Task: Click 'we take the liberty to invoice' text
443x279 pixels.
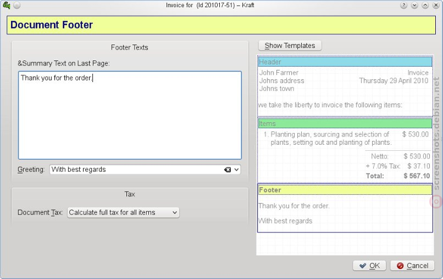Action: [x=330, y=105]
